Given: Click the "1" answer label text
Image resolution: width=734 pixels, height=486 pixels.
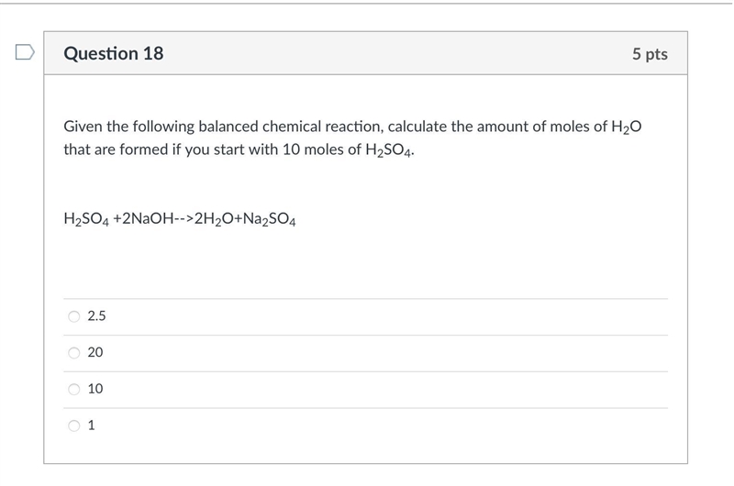Looking at the screenshot, I should 91,425.
